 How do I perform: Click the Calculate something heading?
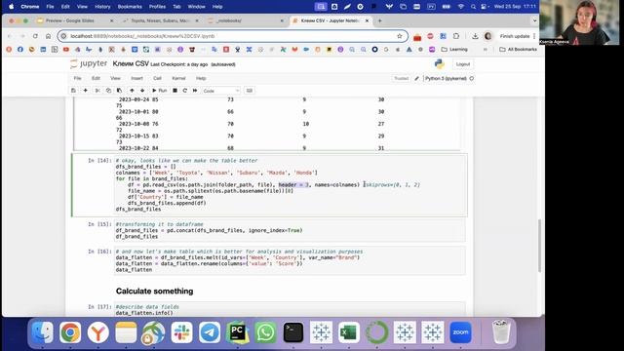pos(154,292)
